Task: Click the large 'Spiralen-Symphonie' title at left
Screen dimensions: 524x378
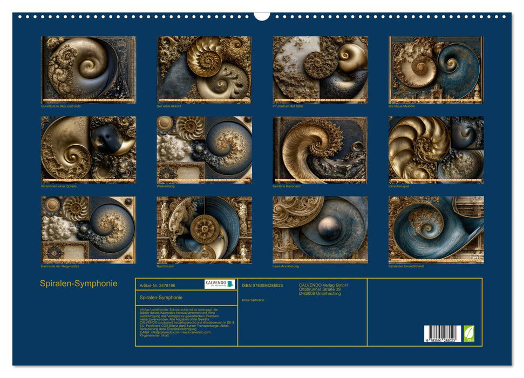Action: click(79, 283)
